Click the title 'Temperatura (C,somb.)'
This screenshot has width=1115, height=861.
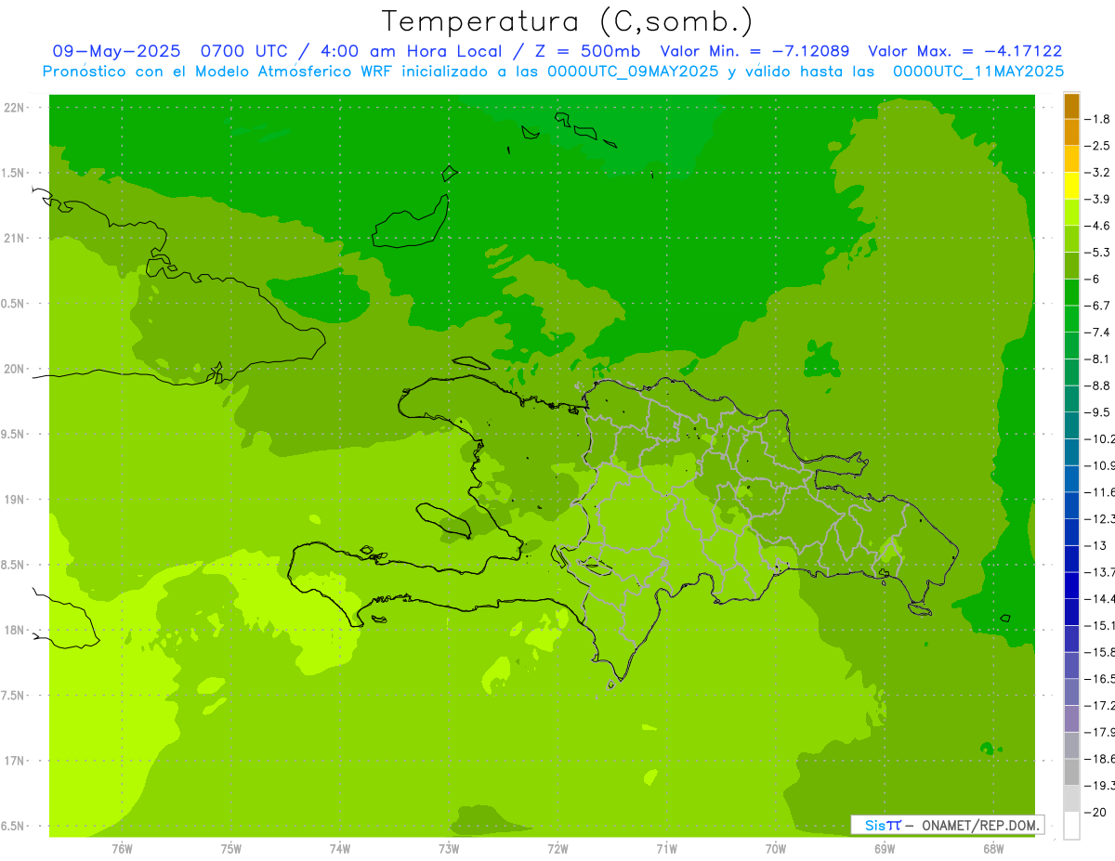tap(568, 21)
